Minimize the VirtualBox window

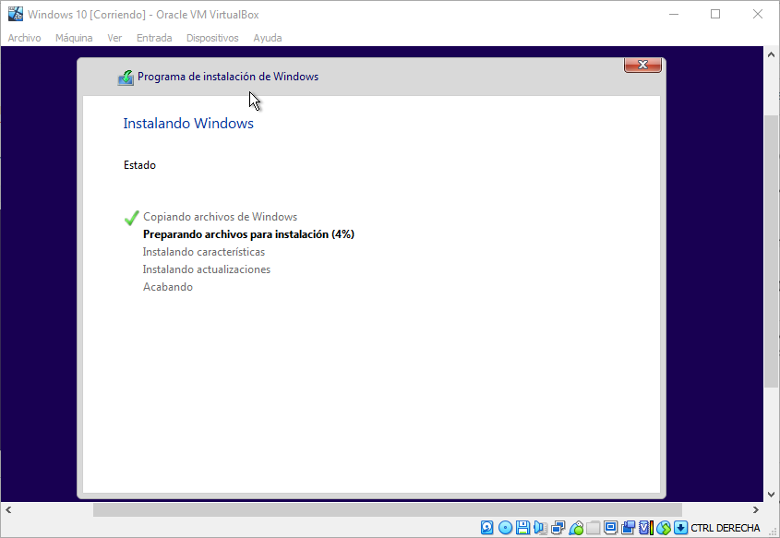tap(674, 15)
